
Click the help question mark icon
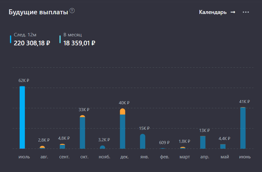[72, 11]
